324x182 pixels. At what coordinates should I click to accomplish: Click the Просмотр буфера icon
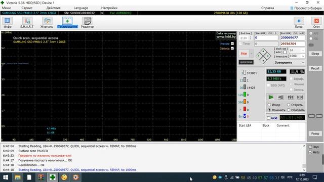(x=292, y=8)
